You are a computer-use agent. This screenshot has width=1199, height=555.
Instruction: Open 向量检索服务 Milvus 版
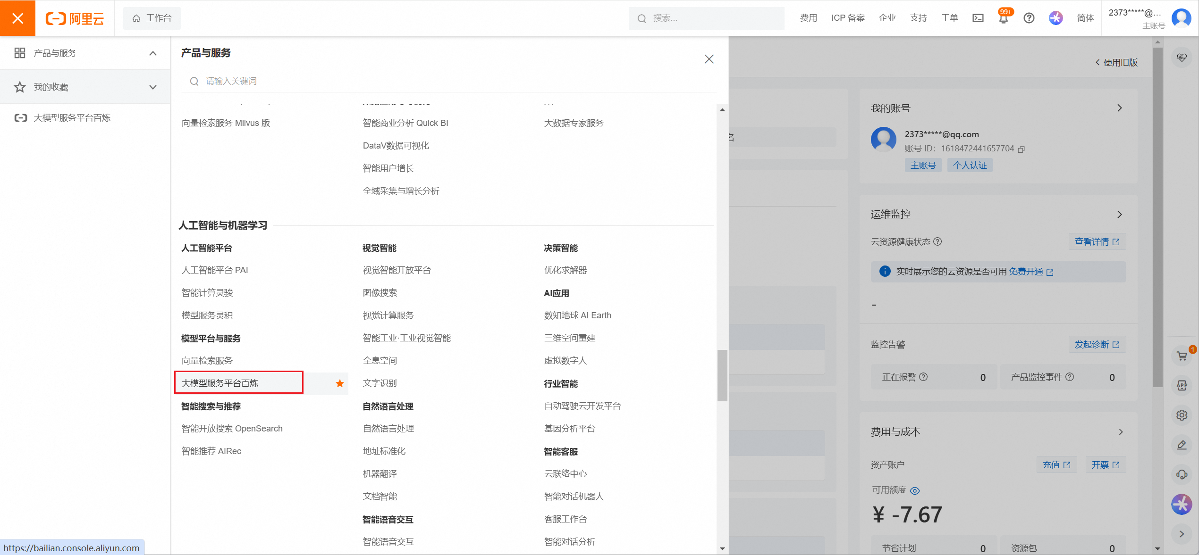tap(226, 123)
